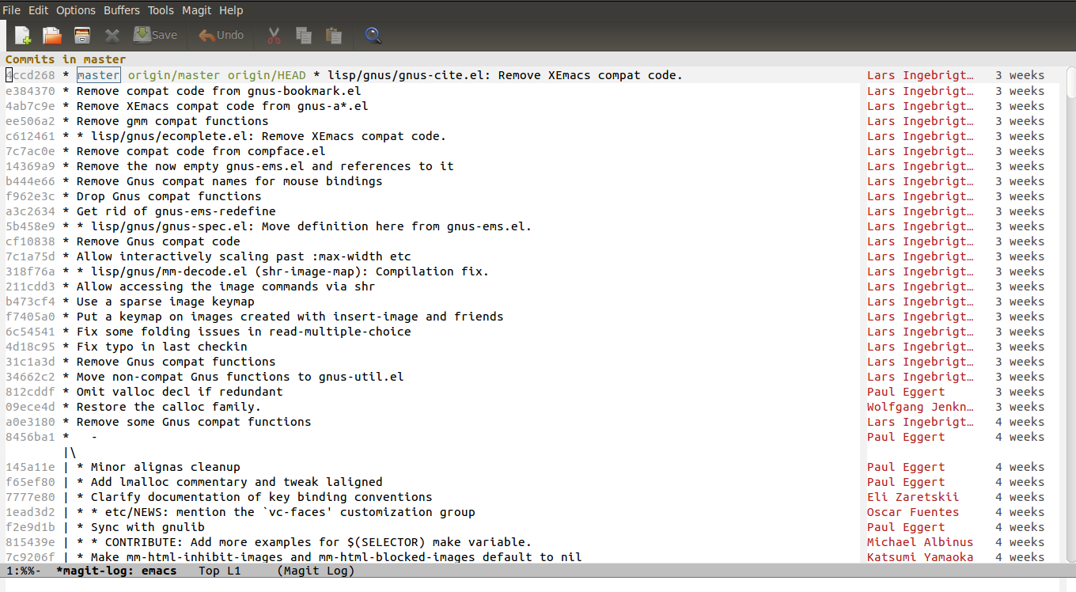Click the Search magnifier icon
This screenshot has height=592, width=1076.
pos(373,35)
